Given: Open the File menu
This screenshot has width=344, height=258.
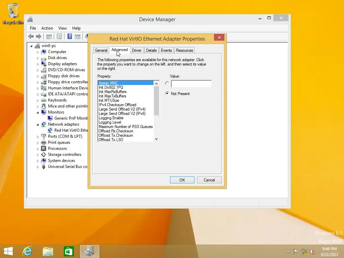Looking at the screenshot, I should 33,28.
